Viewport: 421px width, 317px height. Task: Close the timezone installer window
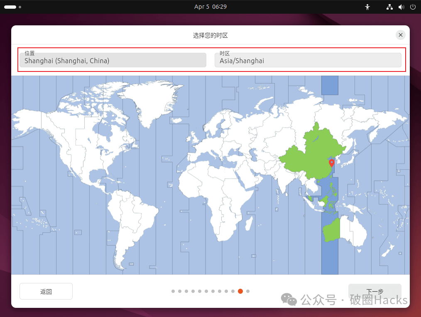tap(400, 35)
